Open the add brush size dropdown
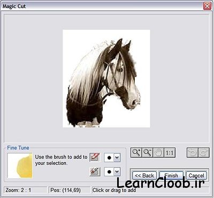Screen dimensions: 214x198 click(117, 157)
